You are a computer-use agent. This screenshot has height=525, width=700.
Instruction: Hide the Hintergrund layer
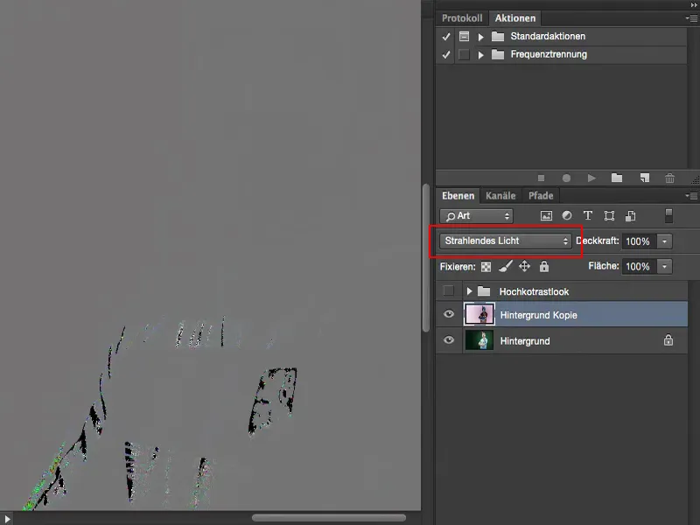[x=449, y=340]
